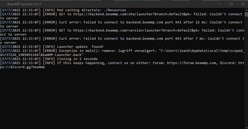
Task: Maximize the BeamMP Launcher console window
Action: pyautogui.click(x=231, y=4)
